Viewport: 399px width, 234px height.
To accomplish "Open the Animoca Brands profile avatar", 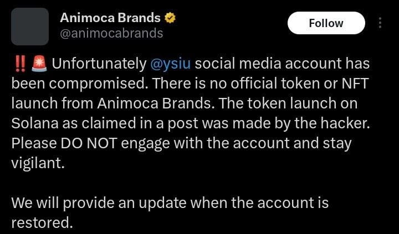I will pyautogui.click(x=30, y=26).
